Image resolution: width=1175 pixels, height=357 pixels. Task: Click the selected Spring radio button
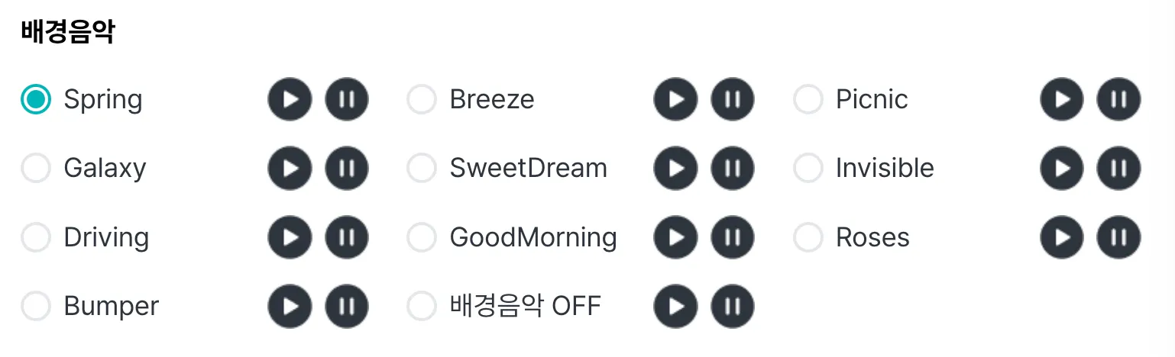pos(36,99)
